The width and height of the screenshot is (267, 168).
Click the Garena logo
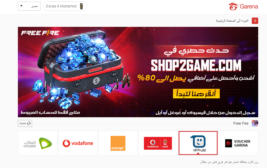(243, 6)
